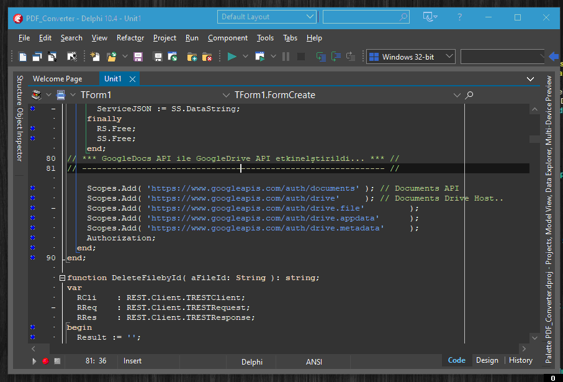Close the Unit1 editor tab
Viewport: 563px width, 382px height.
point(132,79)
